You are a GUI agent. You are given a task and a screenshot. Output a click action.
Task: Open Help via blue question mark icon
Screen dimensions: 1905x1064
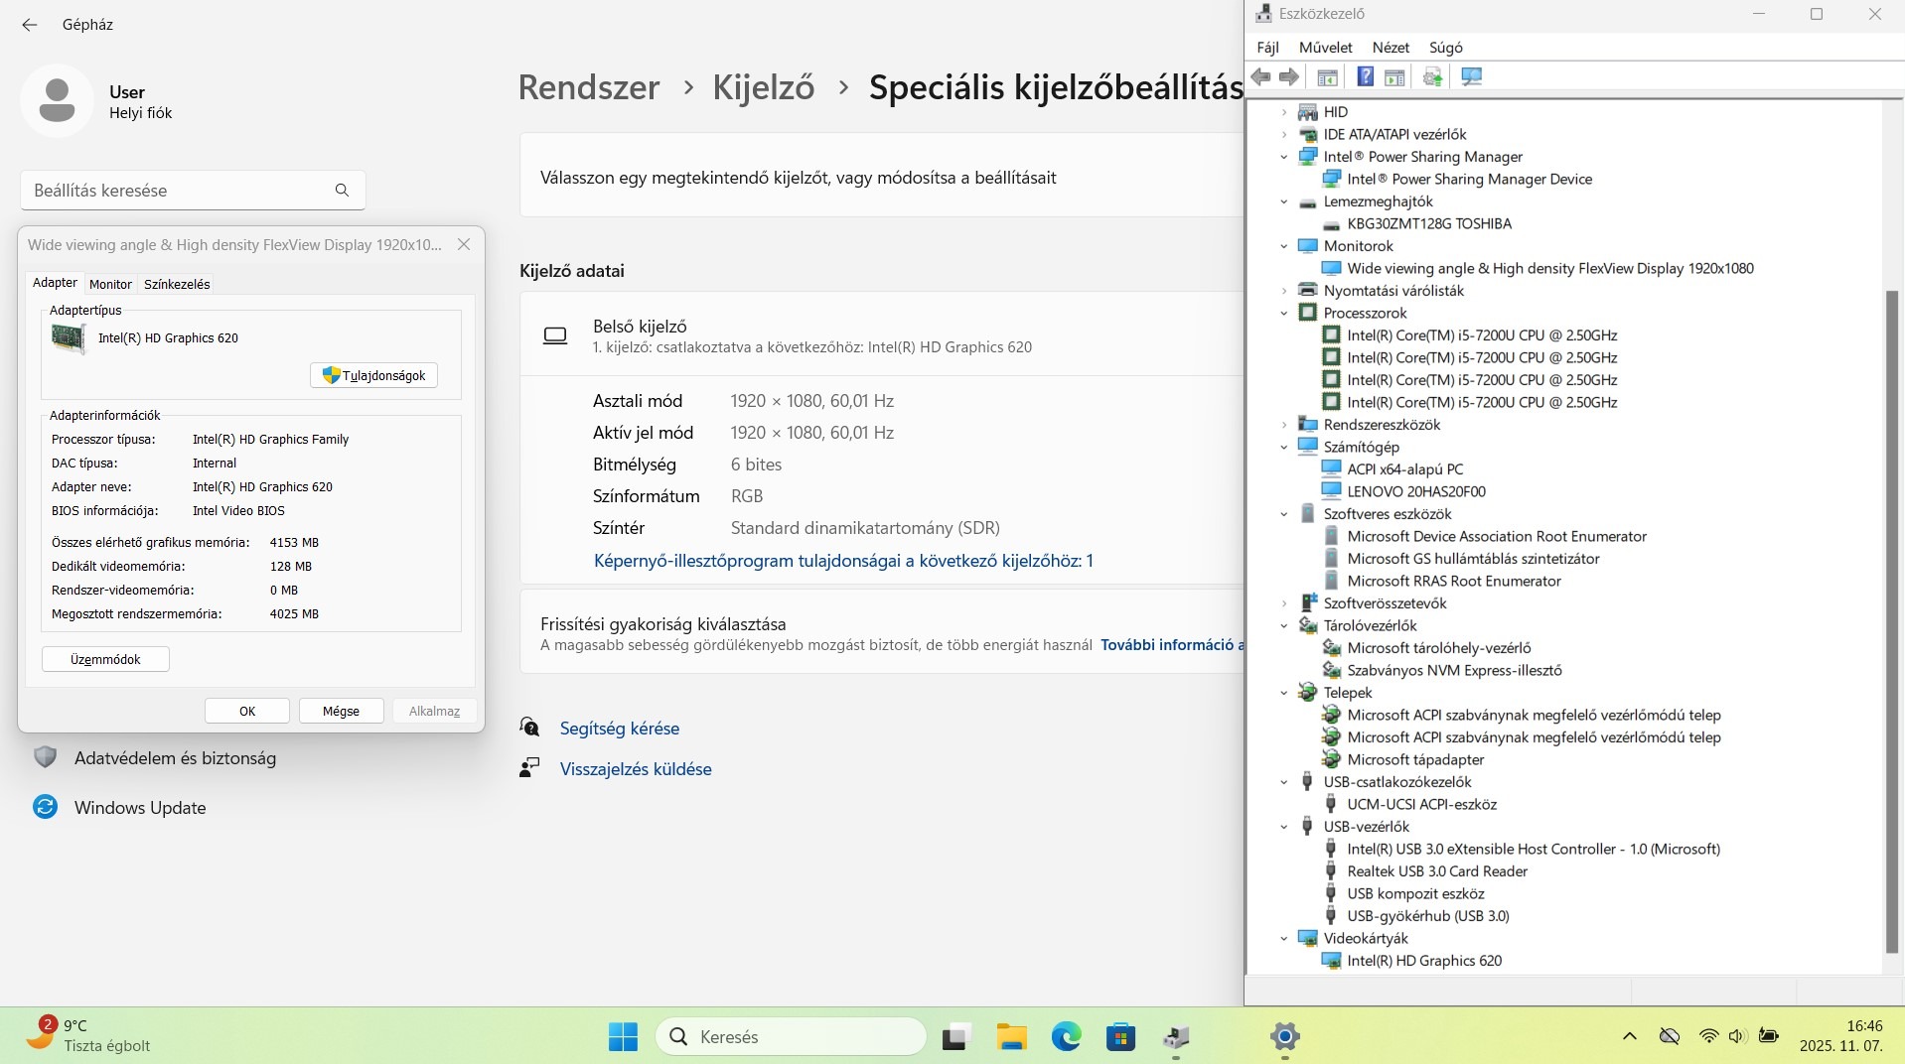click(x=1366, y=77)
